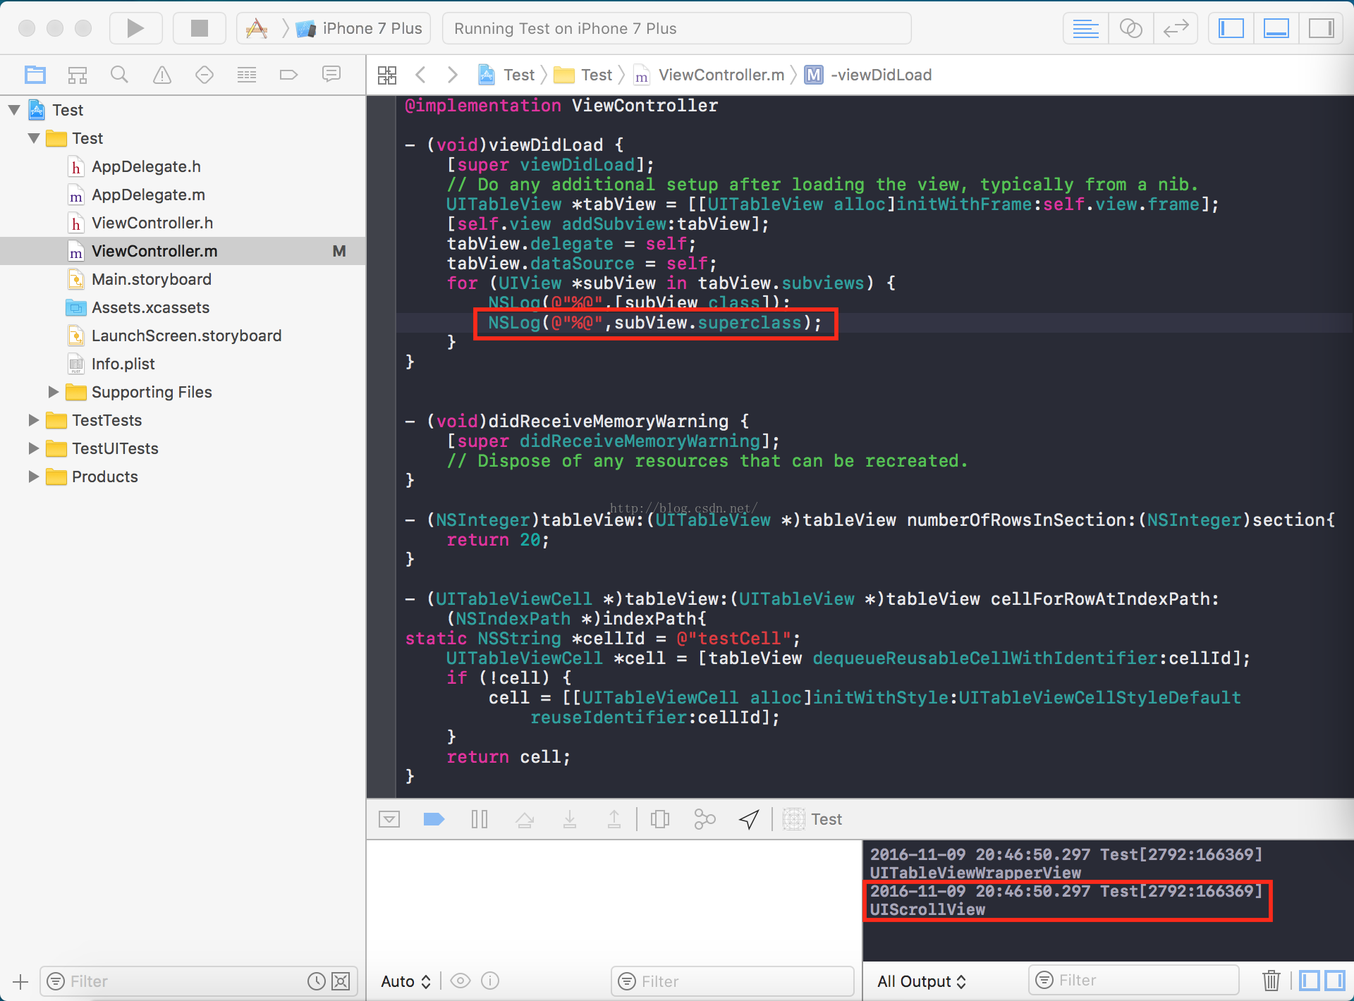
Task: Click the Test process in debug bar
Action: point(812,818)
